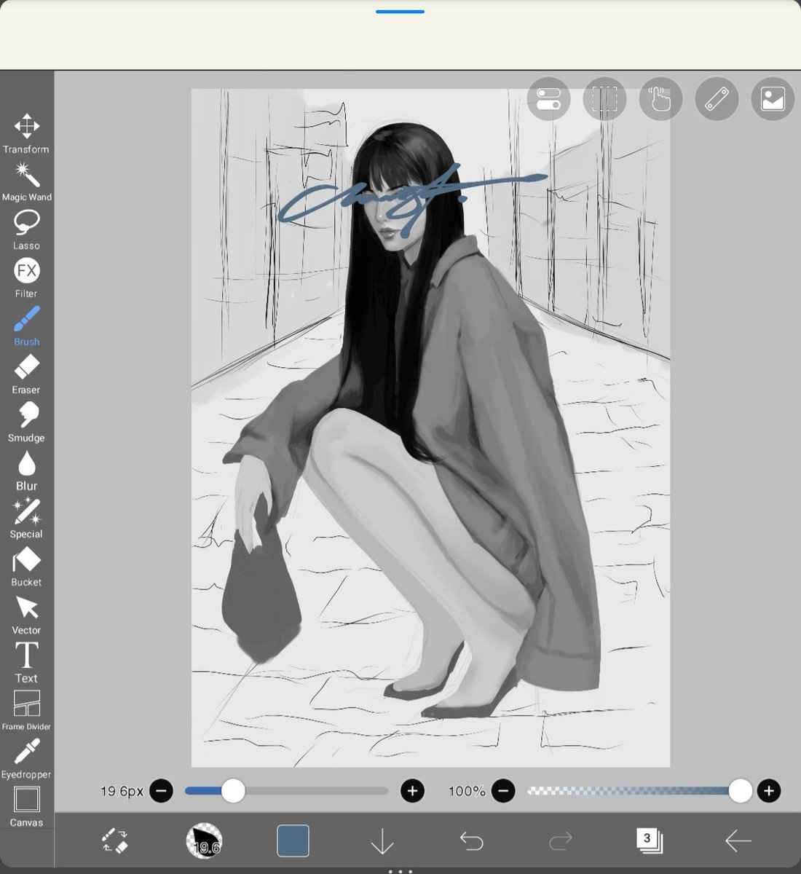Viewport: 801px width, 874px height.
Task: Switch between brush and eraser
Action: (115, 841)
